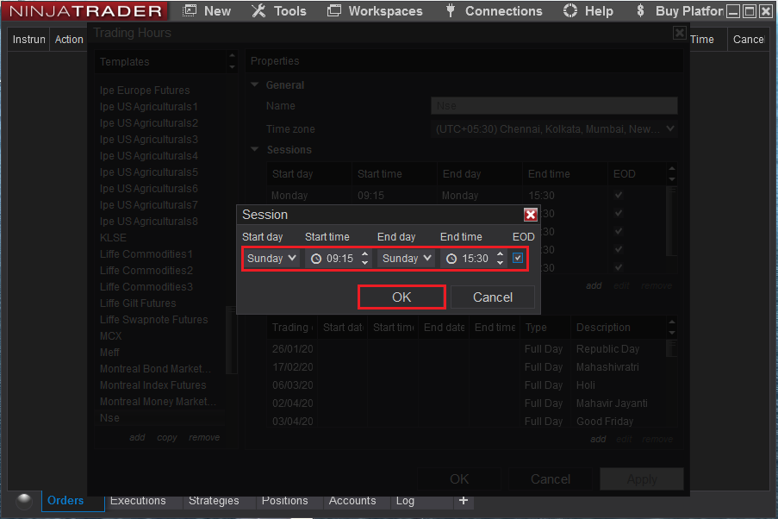The image size is (778, 519).
Task: Toggle EOD checkbox on Monday session row
Action: (x=618, y=196)
